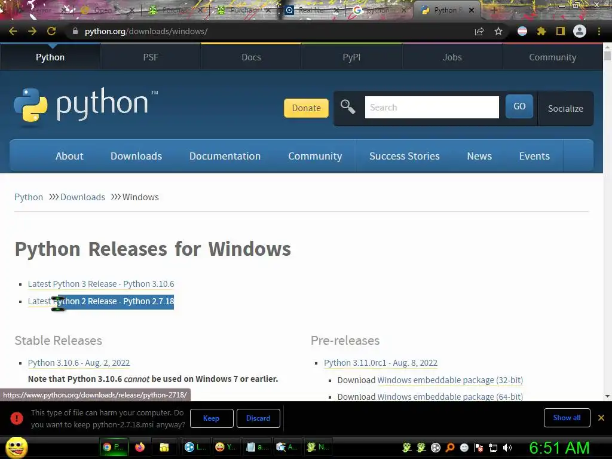This screenshot has height=459, width=612.
Task: Open Python 3.10.6 - Aug. 2, 2022 link
Action: 79,363
